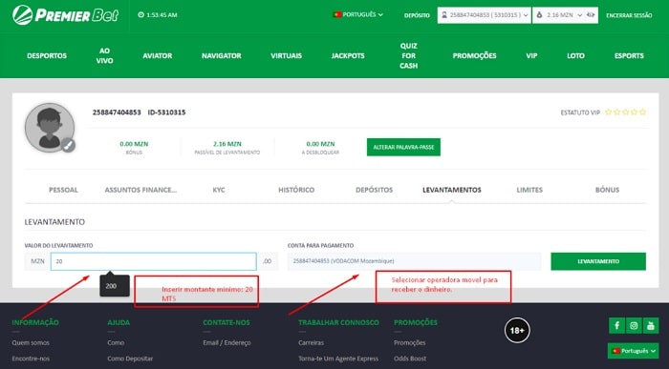Go to the Ao Vivo section

pos(104,55)
